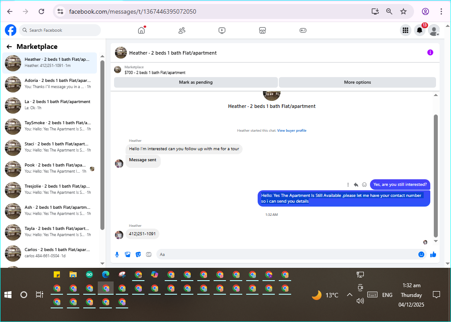Open the Ash conversation
The image size is (451, 322).
tap(49, 211)
